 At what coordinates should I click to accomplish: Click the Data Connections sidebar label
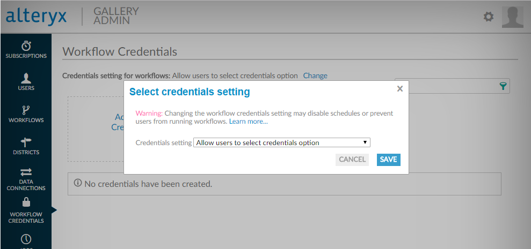(26, 185)
